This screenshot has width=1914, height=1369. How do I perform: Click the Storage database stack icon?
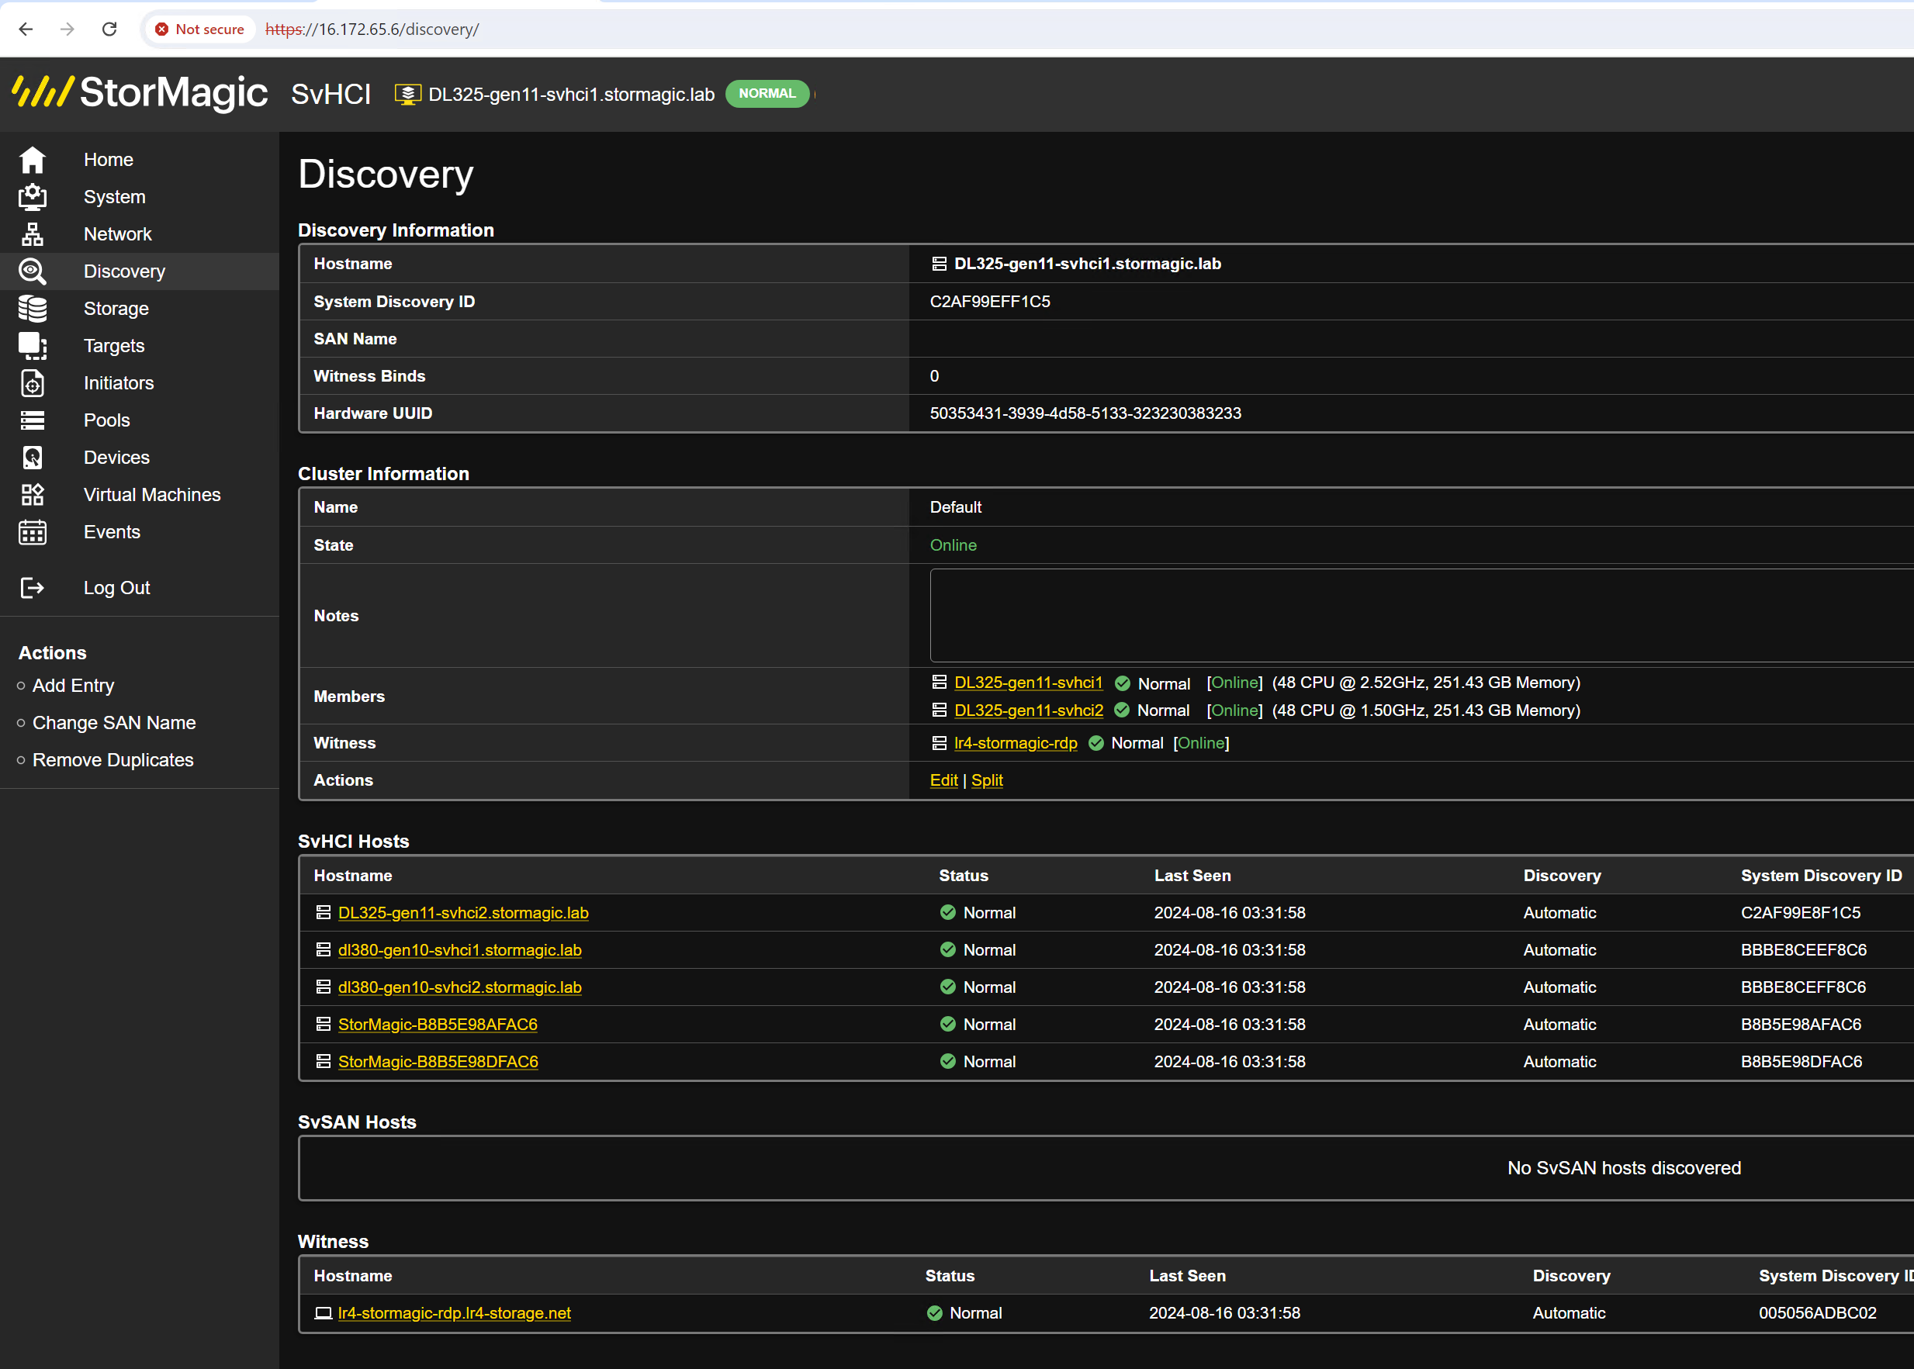(x=32, y=309)
